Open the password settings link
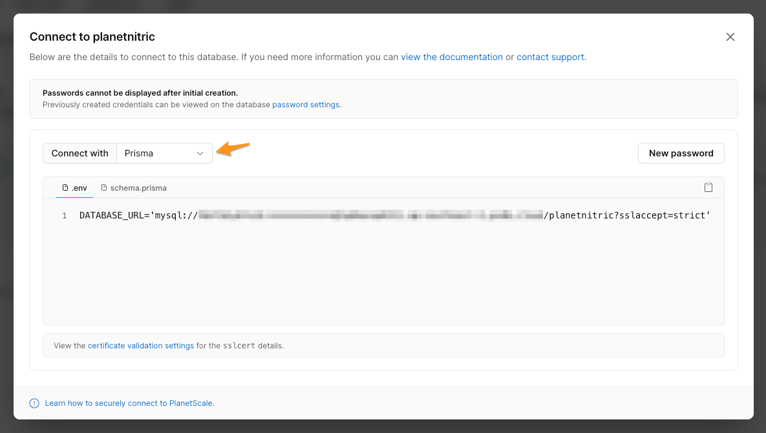The width and height of the screenshot is (766, 433). [x=306, y=104]
